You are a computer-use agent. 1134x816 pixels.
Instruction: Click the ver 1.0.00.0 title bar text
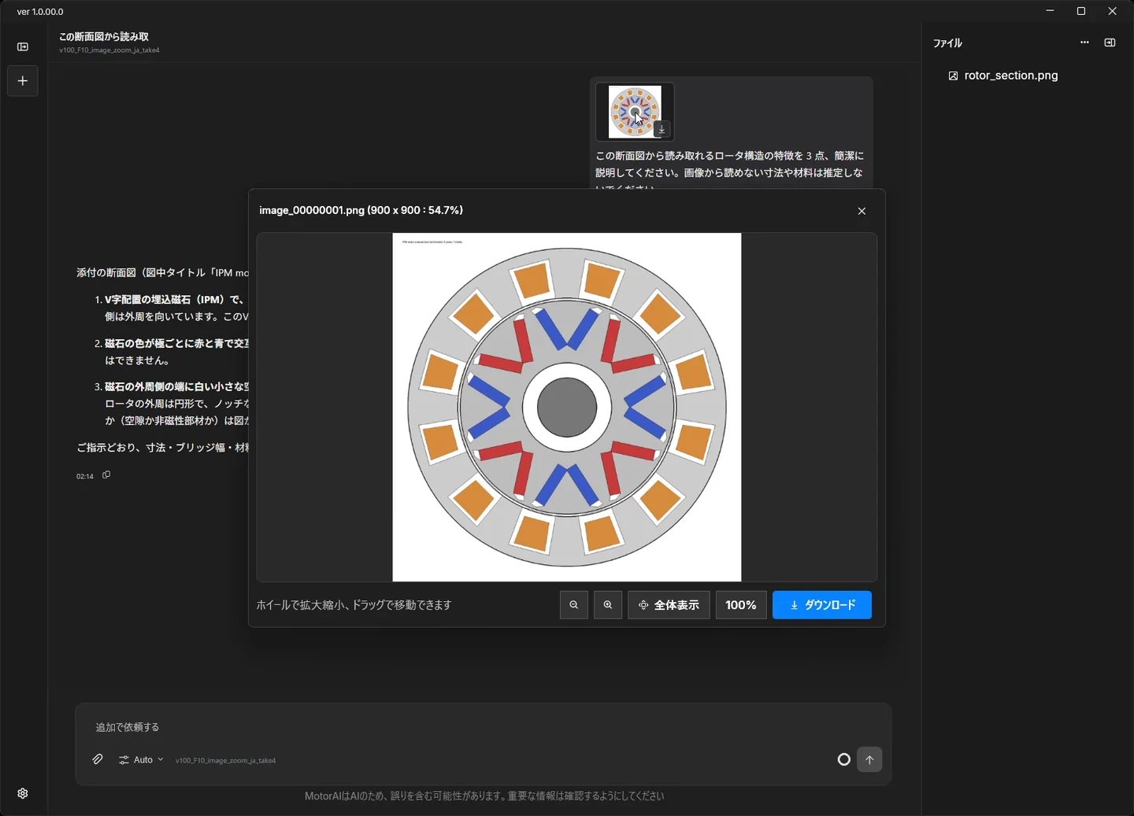pyautogui.click(x=40, y=12)
